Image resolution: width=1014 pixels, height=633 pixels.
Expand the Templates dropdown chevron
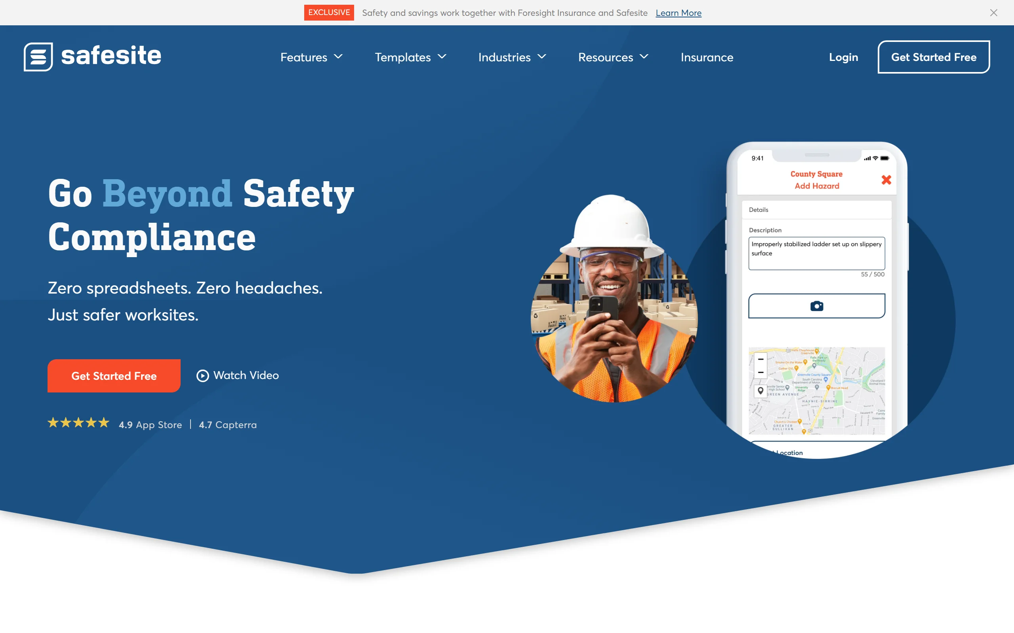[x=442, y=57]
